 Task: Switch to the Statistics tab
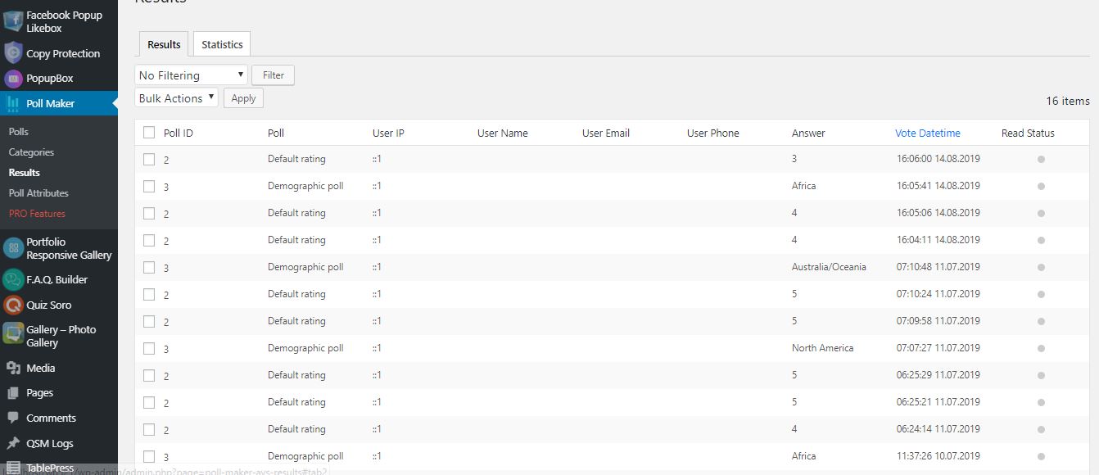coord(222,44)
